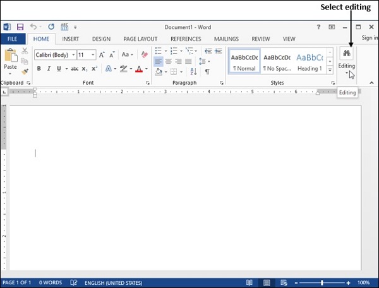
Task: Toggle Italic formatting
Action: point(48,69)
